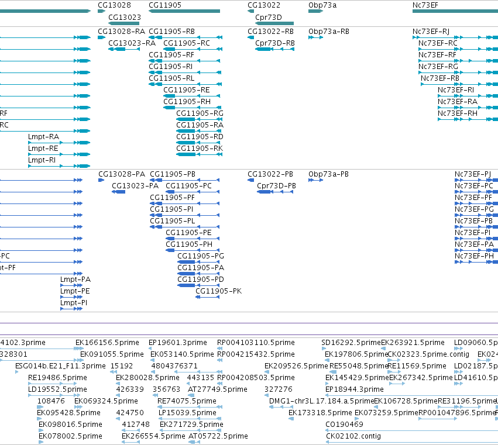The height and width of the screenshot is (445, 498).
Task: Select the Cpr73D gene label
Action: point(269,18)
